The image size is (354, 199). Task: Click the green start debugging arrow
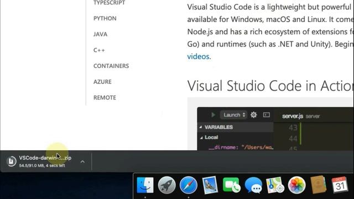214,115
